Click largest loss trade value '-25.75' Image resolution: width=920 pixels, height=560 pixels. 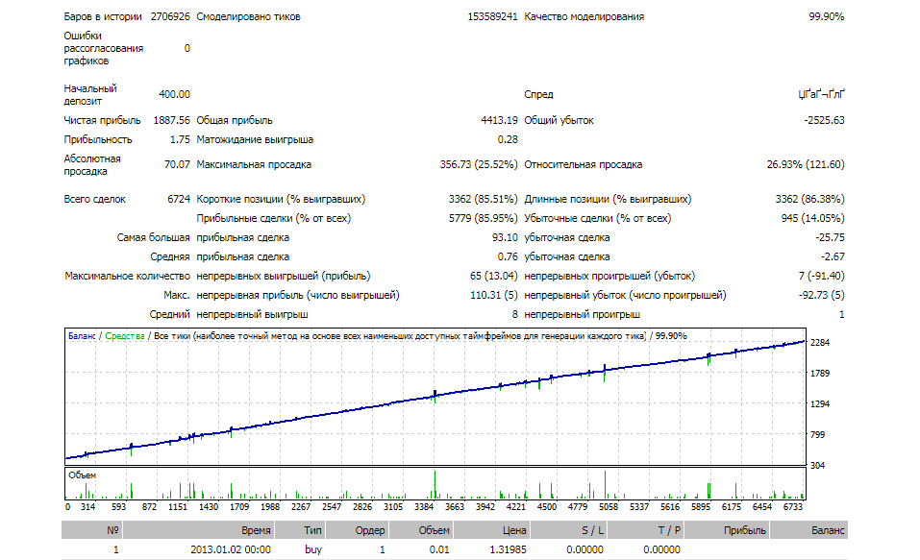[x=830, y=237]
